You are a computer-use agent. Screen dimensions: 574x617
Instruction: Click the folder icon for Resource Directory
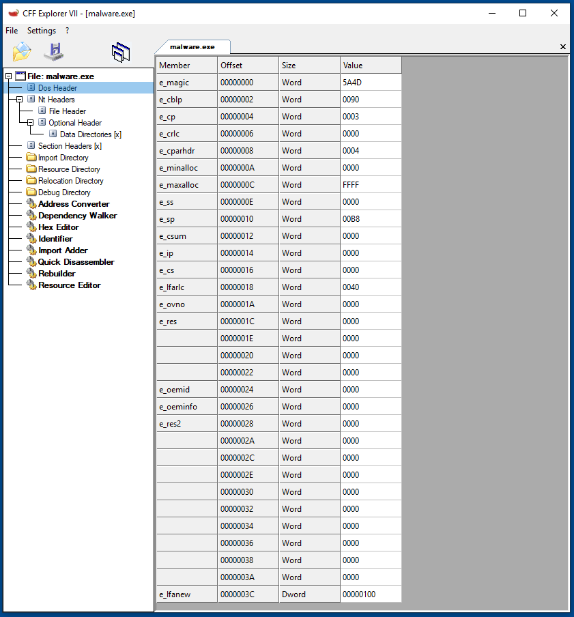point(31,169)
